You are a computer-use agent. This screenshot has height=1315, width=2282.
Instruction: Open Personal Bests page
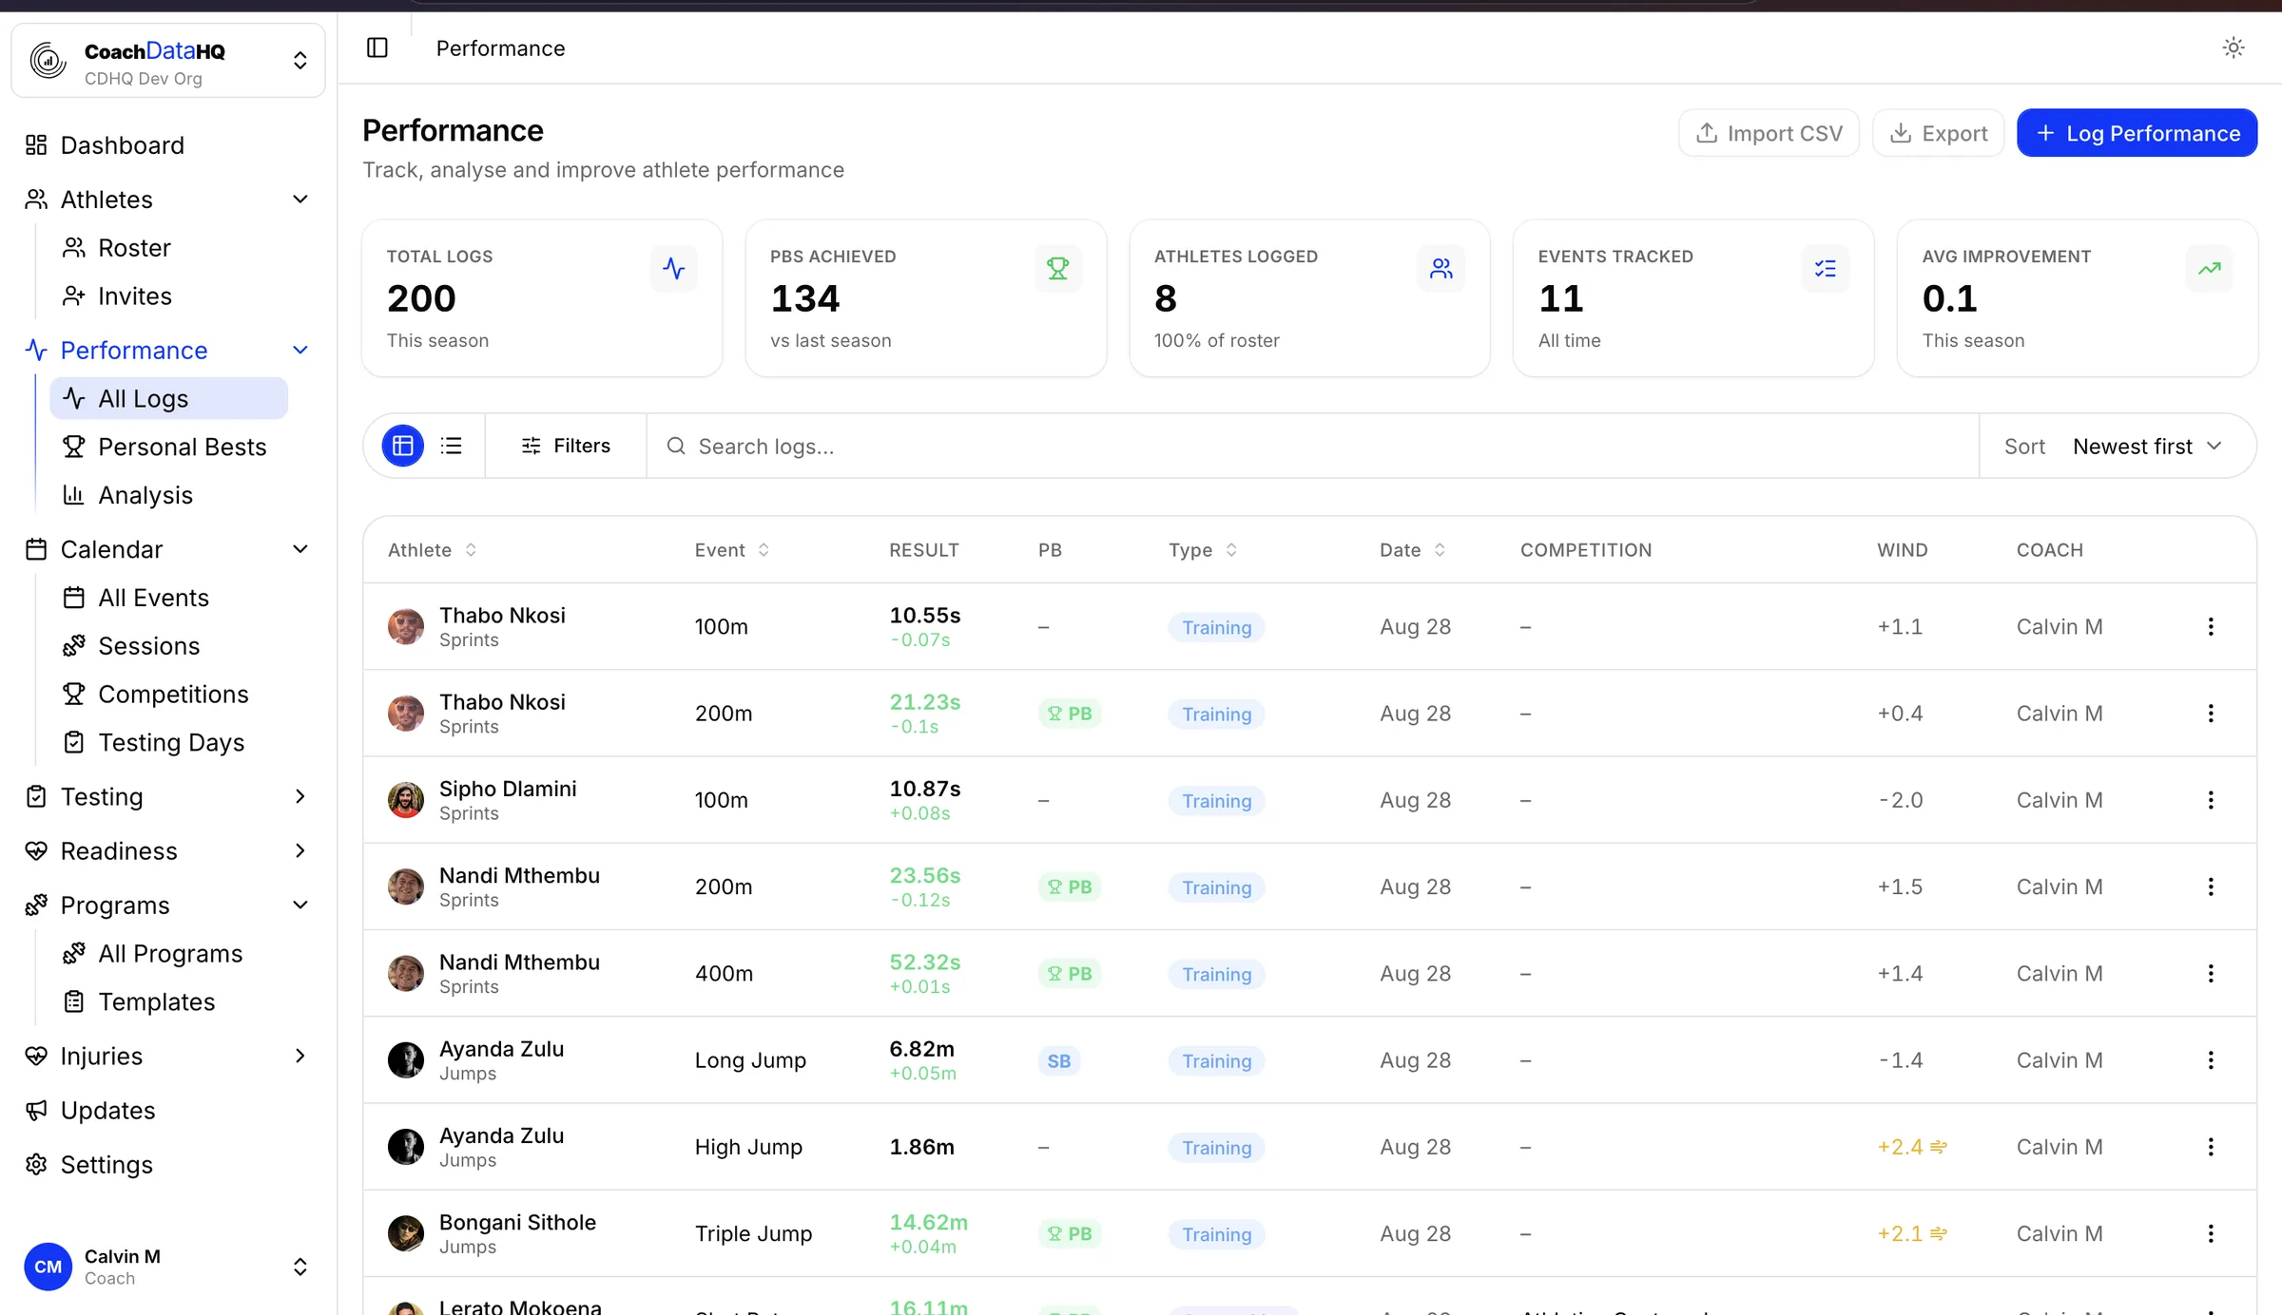pos(182,448)
